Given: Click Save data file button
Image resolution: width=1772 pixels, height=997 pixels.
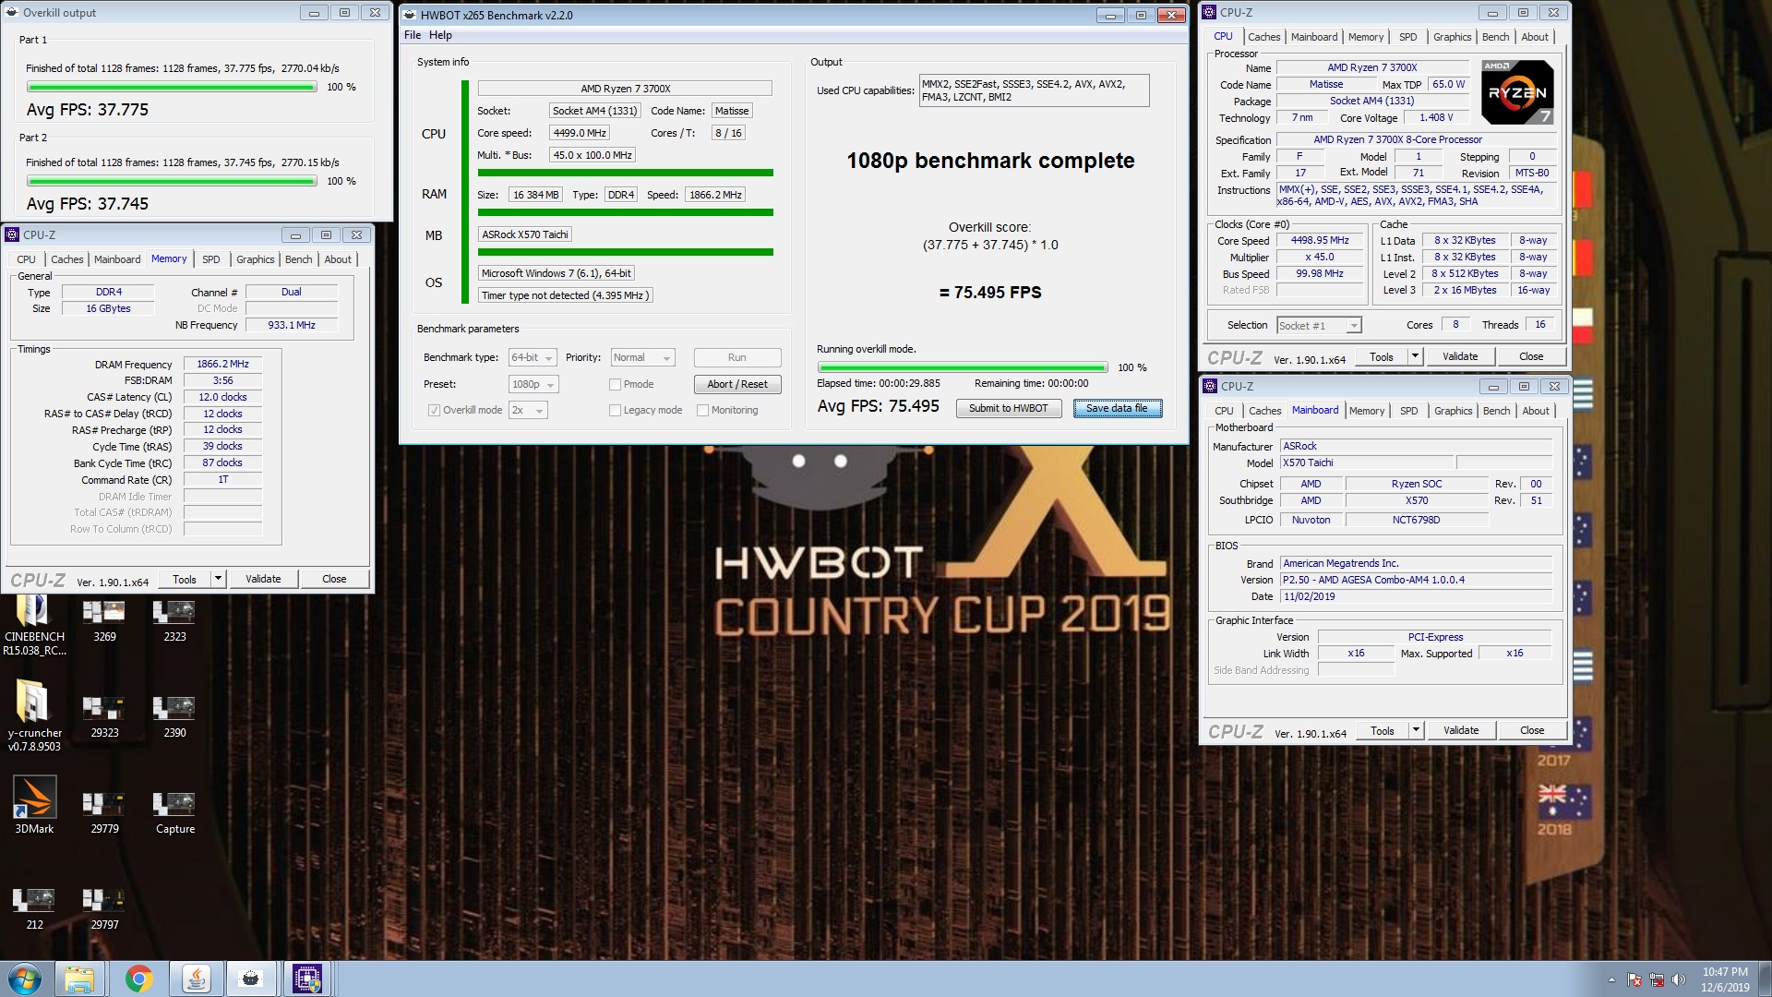Looking at the screenshot, I should 1117,408.
